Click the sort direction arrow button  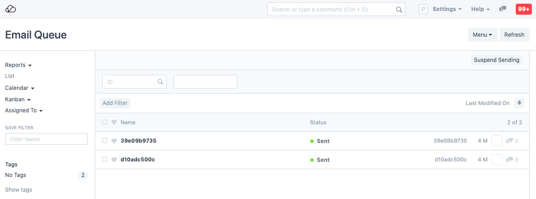[x=519, y=103]
